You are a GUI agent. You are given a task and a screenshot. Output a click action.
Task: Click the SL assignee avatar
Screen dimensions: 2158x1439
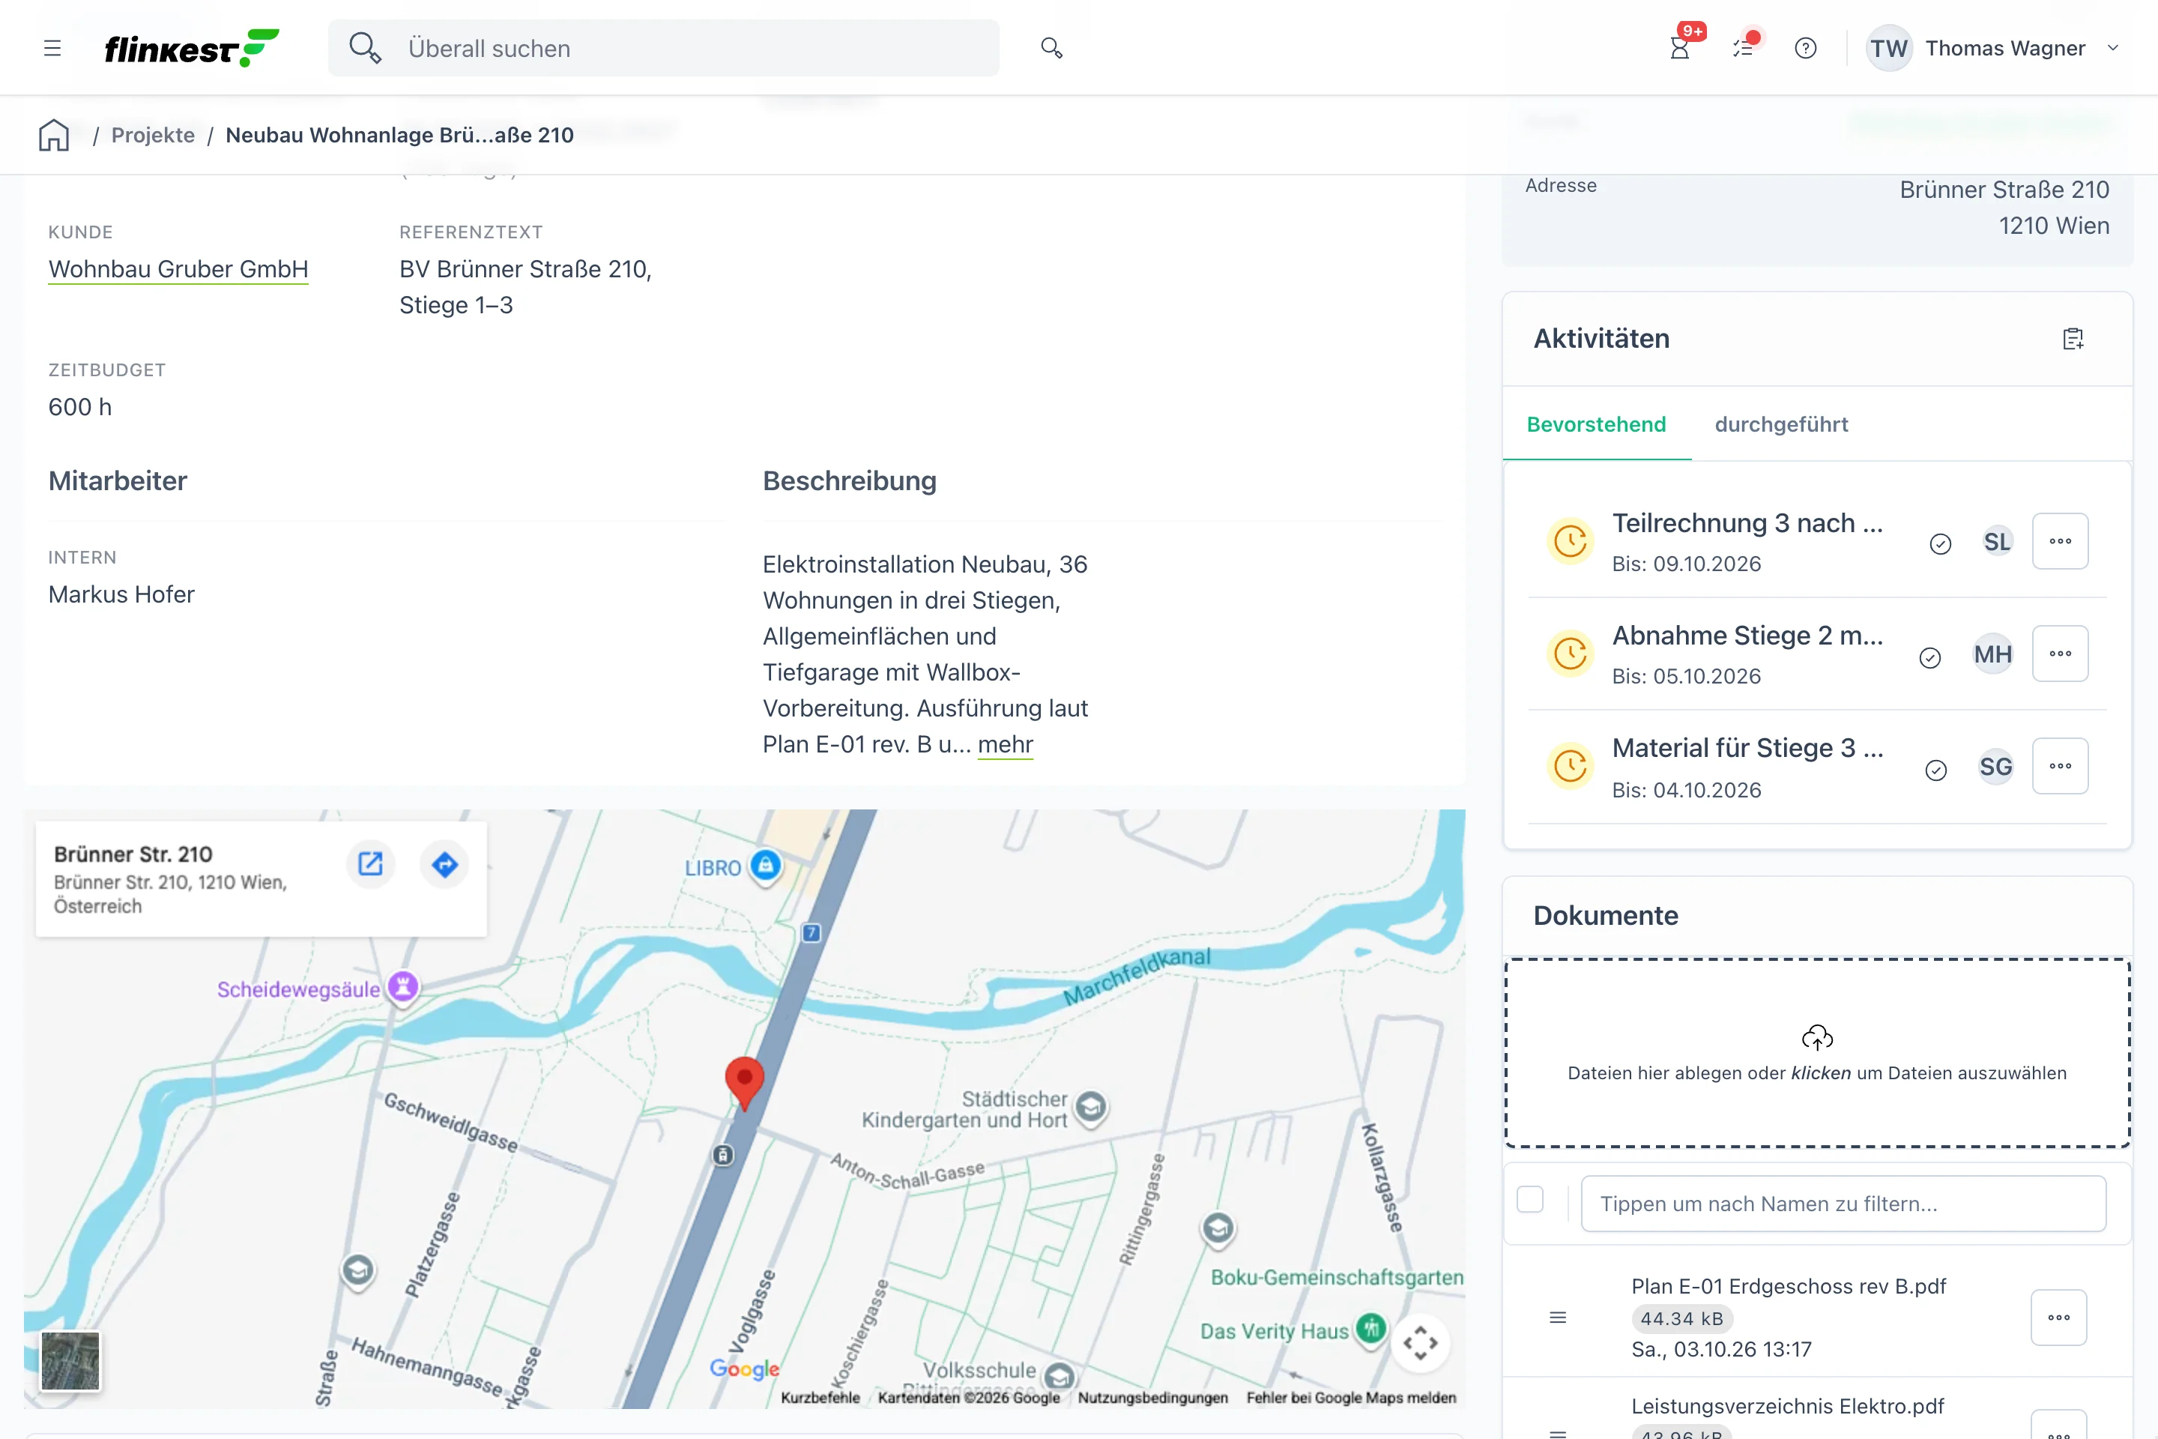[x=1996, y=541]
